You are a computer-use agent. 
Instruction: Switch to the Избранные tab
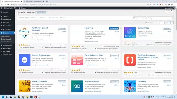tap(34, 18)
